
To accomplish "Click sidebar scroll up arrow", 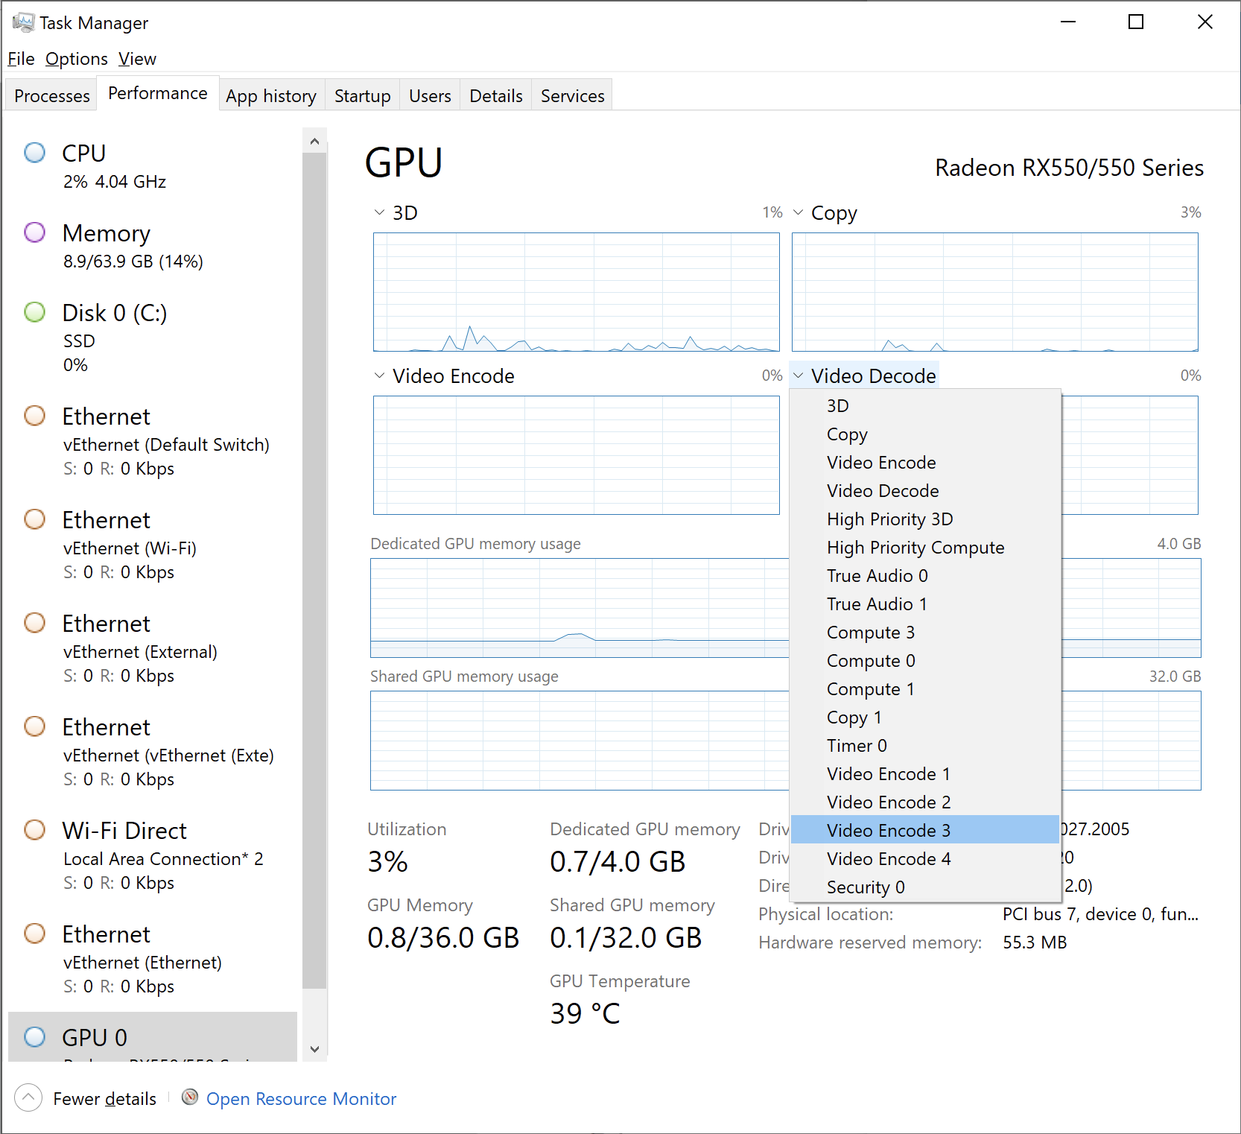I will 314,140.
